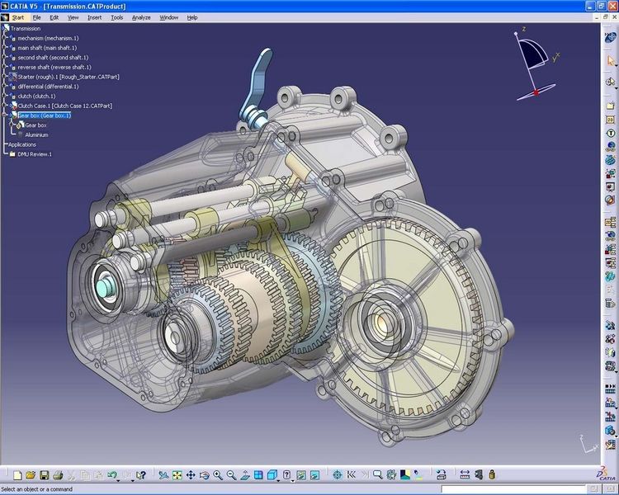
Task: Click the Zoom In magnifier icon
Action: (x=218, y=475)
